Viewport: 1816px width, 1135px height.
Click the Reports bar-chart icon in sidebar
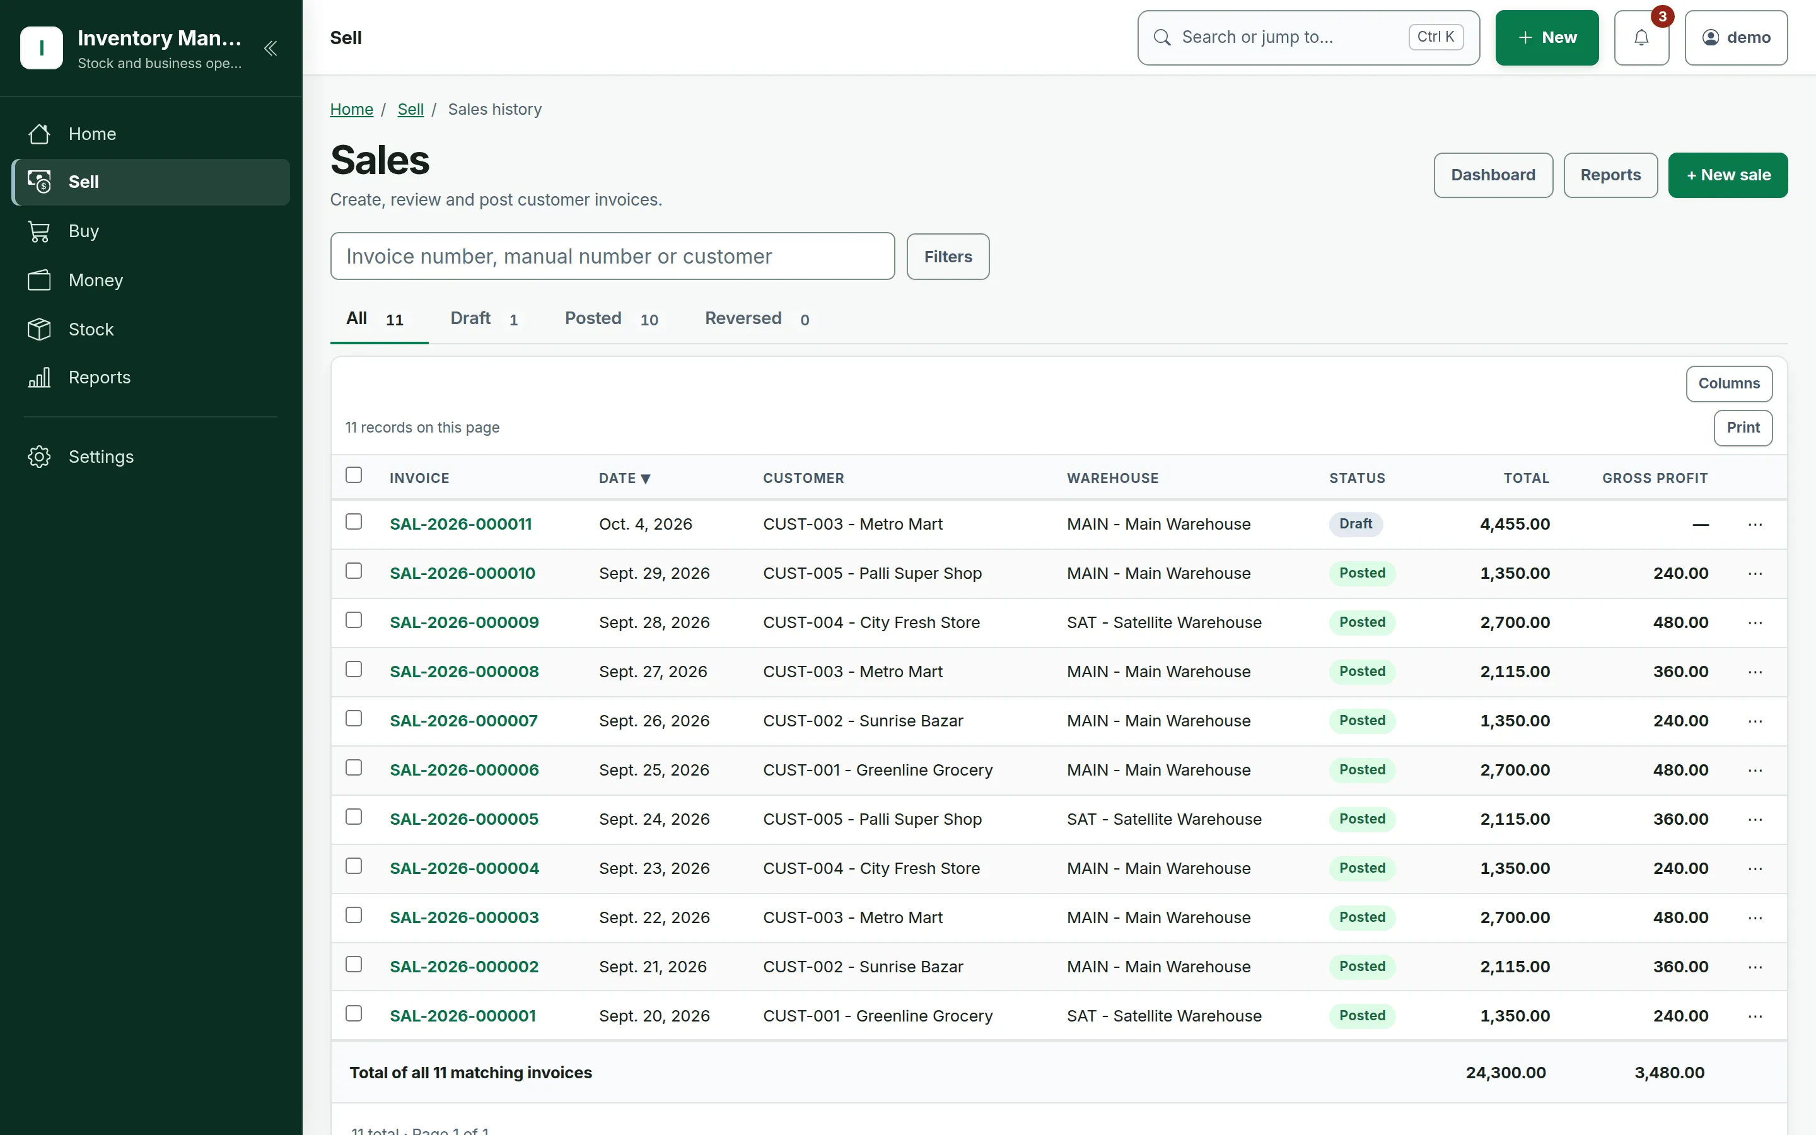pyautogui.click(x=39, y=378)
